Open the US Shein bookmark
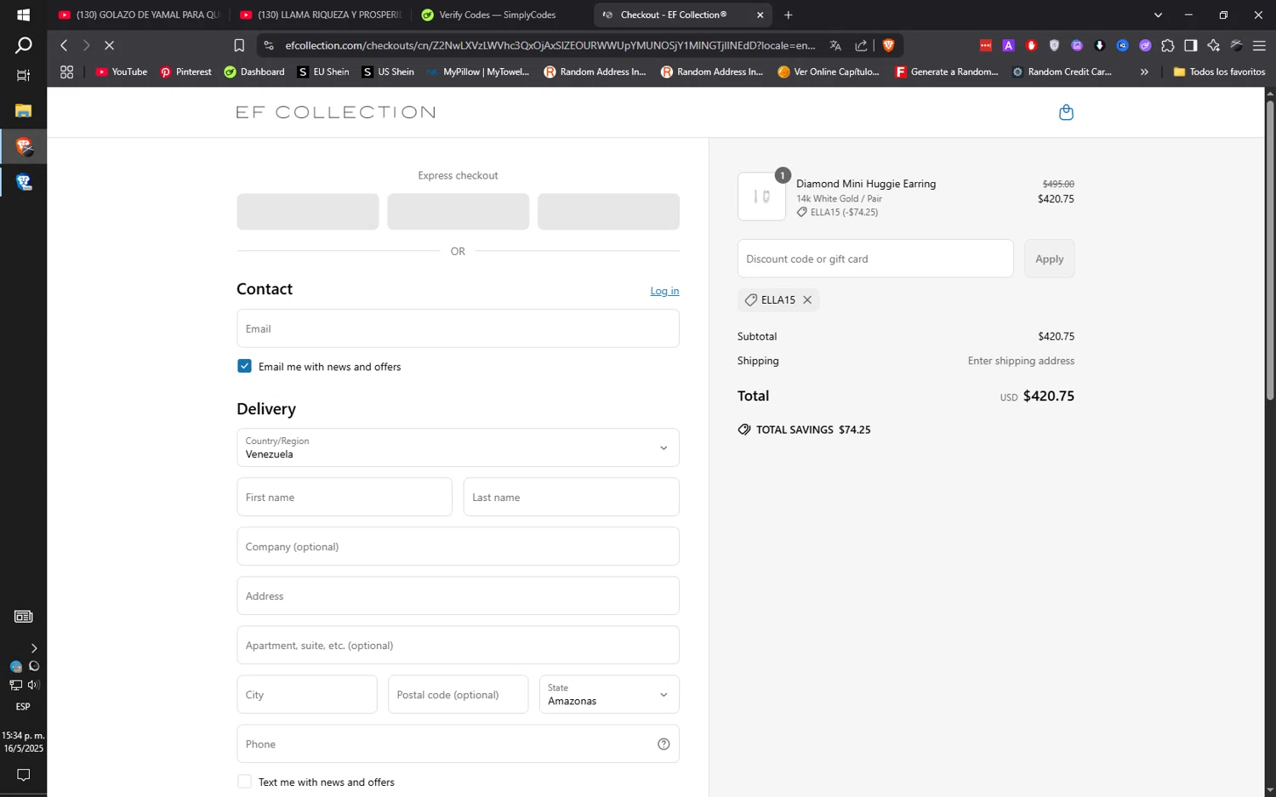Image resolution: width=1276 pixels, height=797 pixels. 388,72
